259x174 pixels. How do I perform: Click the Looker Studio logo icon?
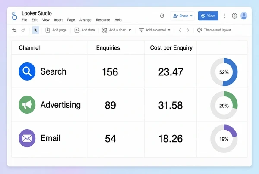tap(14, 16)
